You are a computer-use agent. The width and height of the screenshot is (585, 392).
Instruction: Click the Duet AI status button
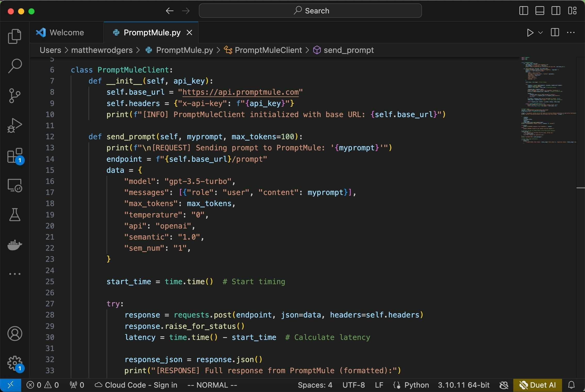[537, 385]
